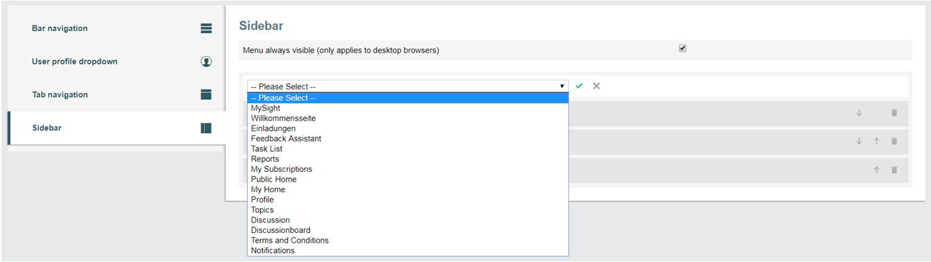Delete the third sidebar entry with trash icon
The image size is (931, 262).
pos(894,170)
